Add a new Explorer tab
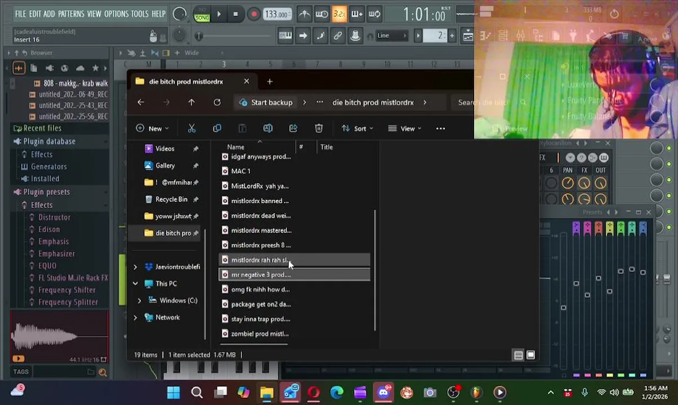This screenshot has height=405, width=678. [x=269, y=82]
